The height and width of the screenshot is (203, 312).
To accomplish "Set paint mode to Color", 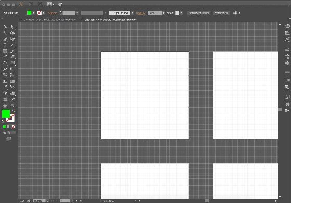I will point(4,126).
